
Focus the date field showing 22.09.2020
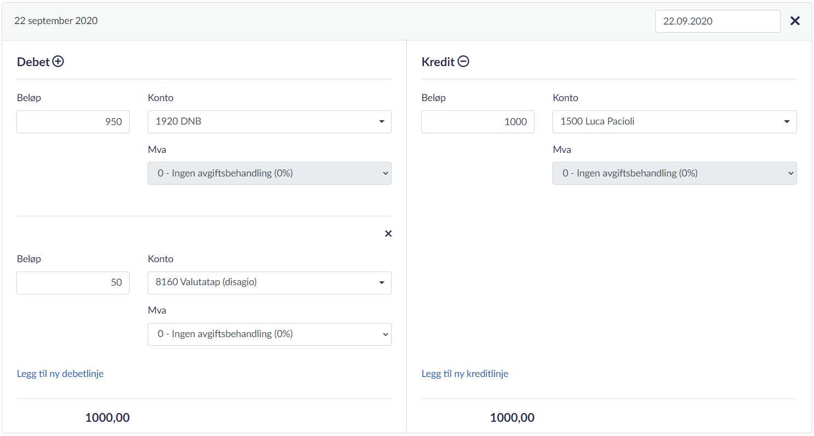point(717,21)
